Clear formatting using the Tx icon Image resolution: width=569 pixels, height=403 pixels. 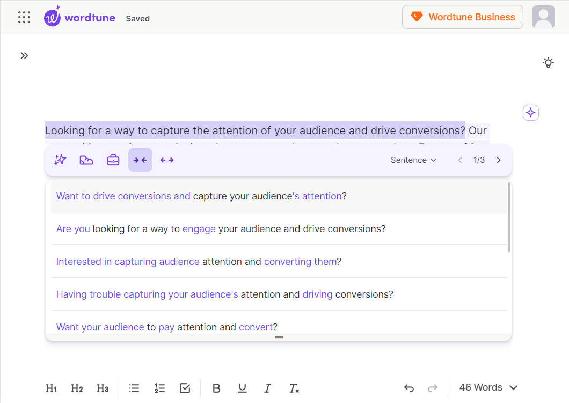point(294,388)
